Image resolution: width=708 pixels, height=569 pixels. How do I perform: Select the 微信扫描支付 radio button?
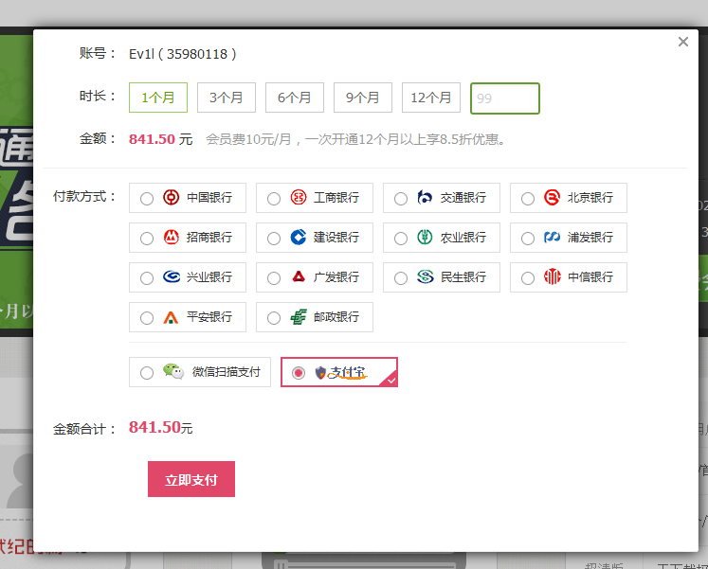(147, 373)
